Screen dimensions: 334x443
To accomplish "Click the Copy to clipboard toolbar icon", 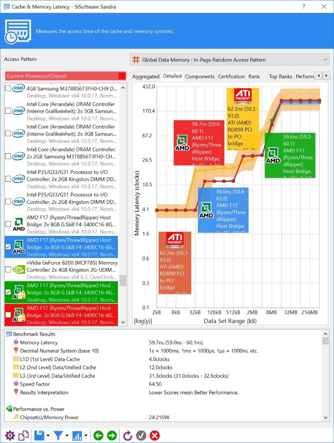I will click(x=24, y=435).
